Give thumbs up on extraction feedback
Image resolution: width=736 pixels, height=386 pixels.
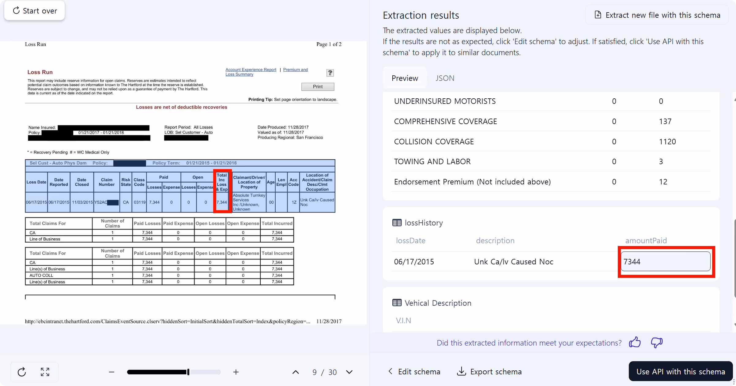[635, 342]
